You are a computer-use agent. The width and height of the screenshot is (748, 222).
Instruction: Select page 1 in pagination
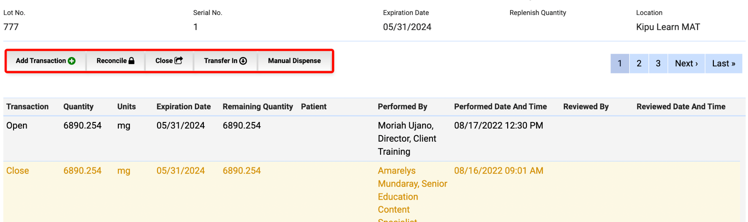point(620,64)
